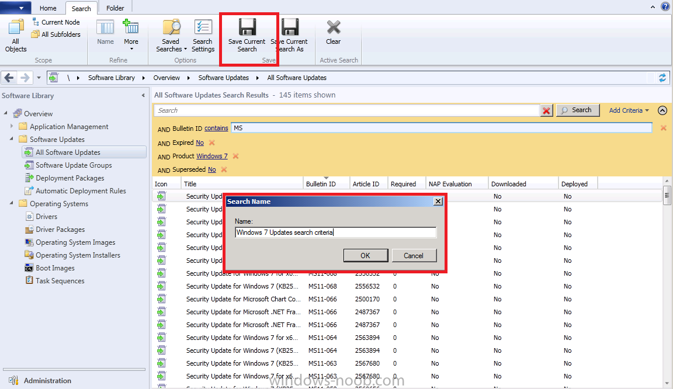Click the Name field in Search Name dialog
673x389 pixels.
[336, 232]
